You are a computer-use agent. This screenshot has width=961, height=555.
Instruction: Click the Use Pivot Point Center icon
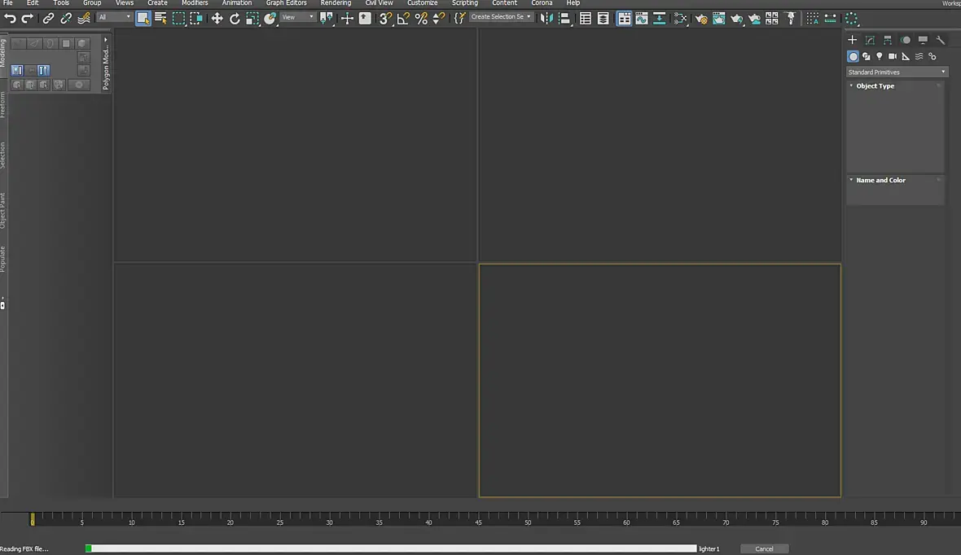(x=326, y=19)
